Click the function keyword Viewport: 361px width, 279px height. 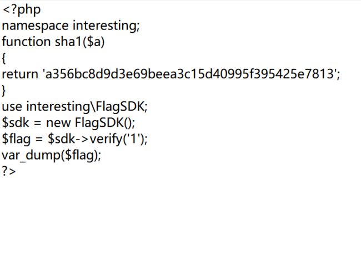(x=26, y=42)
